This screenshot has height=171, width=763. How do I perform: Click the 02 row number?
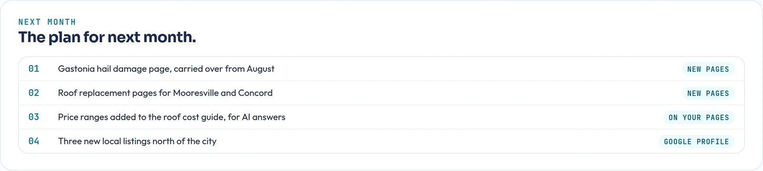click(34, 93)
